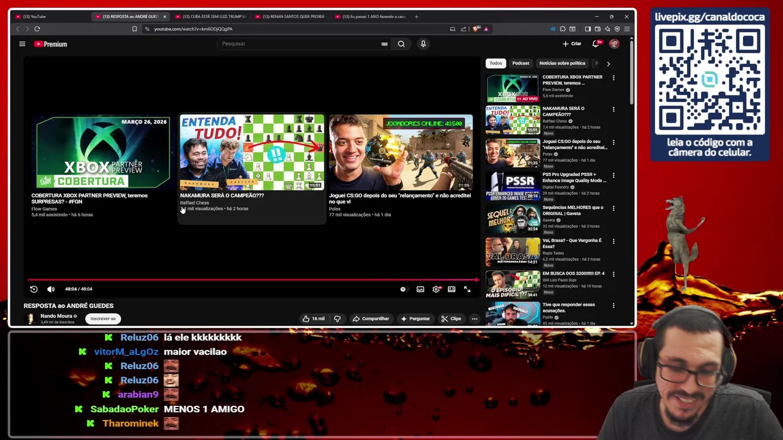Seek on the red video progress bar
783x440 pixels.
pos(252,280)
